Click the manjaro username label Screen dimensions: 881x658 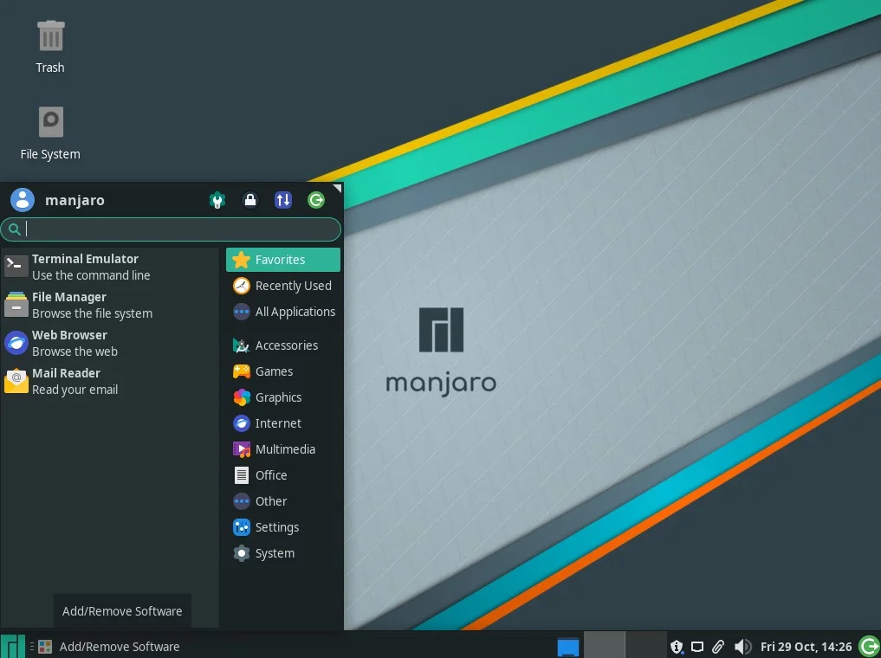[x=74, y=201]
